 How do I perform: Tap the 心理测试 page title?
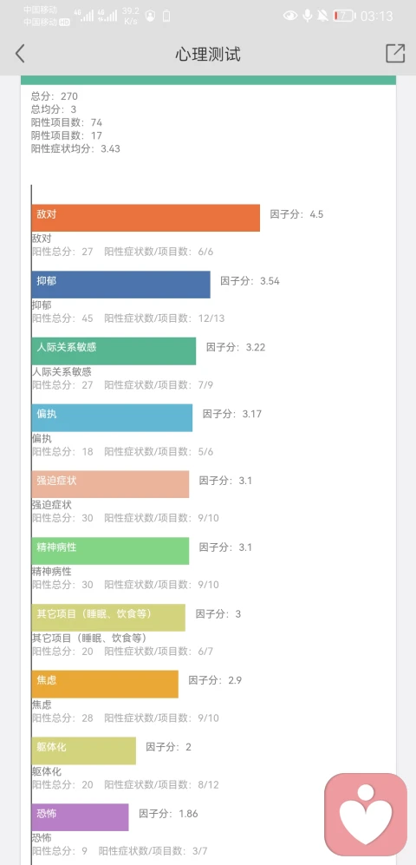(x=208, y=54)
